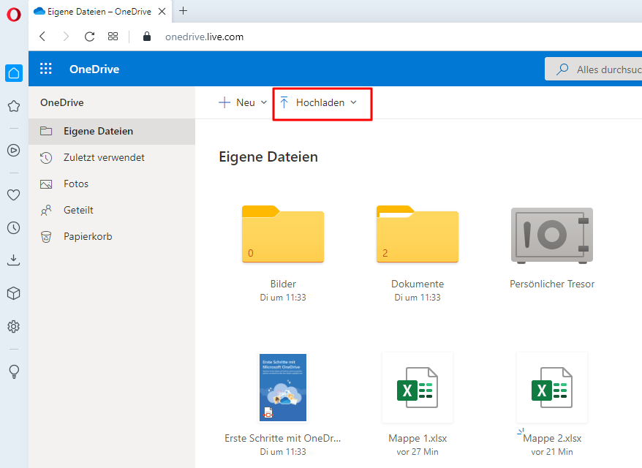Expand the Neu dropdown menu

pos(243,102)
